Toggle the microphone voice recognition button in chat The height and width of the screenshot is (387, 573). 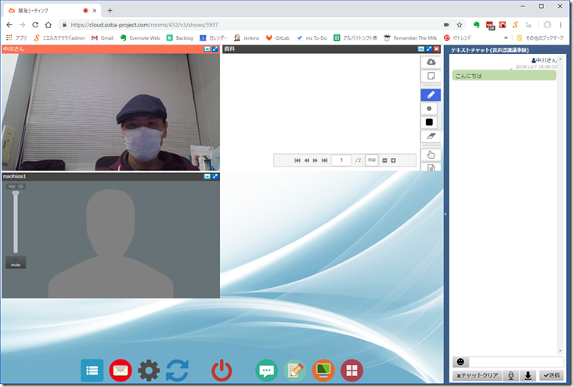point(511,375)
